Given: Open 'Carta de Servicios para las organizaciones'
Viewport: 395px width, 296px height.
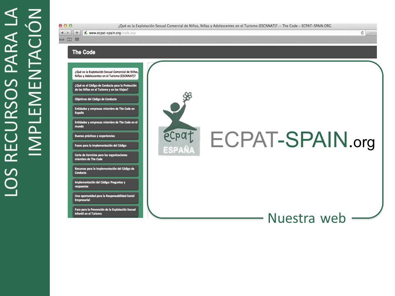Looking at the screenshot, I should point(106,157).
